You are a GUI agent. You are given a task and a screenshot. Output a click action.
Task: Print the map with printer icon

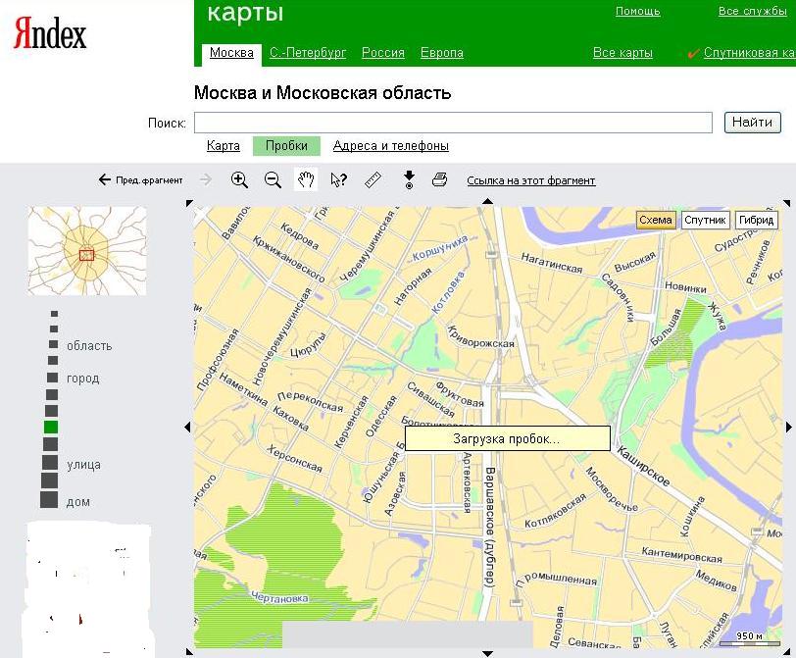click(440, 179)
